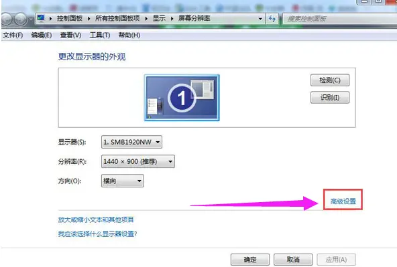Click the refresh icon beside address bar
Screen dimensions: 397x267
click(x=272, y=19)
